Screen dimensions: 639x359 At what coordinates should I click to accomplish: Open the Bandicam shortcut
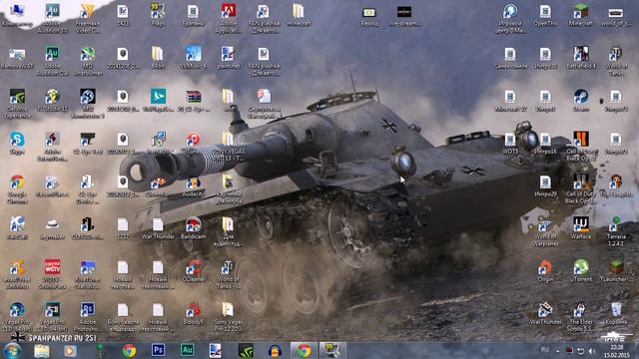click(193, 228)
